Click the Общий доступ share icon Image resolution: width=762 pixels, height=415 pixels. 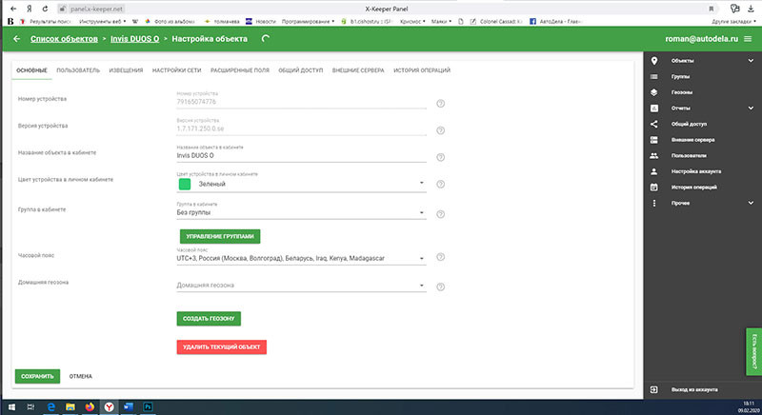(654, 124)
